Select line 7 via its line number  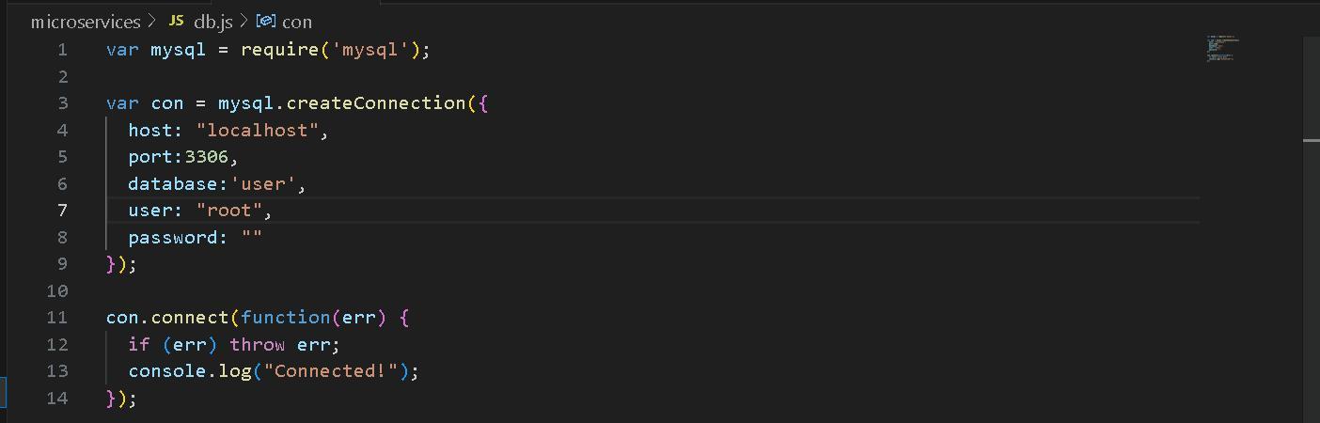[x=62, y=211]
